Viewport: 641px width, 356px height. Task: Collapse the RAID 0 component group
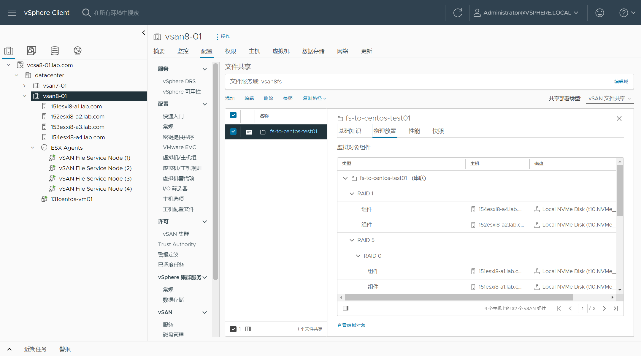pos(358,256)
